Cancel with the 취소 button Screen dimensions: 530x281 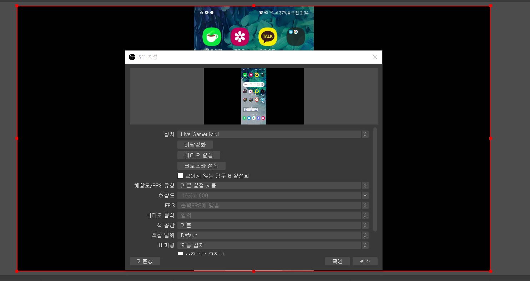pos(365,261)
